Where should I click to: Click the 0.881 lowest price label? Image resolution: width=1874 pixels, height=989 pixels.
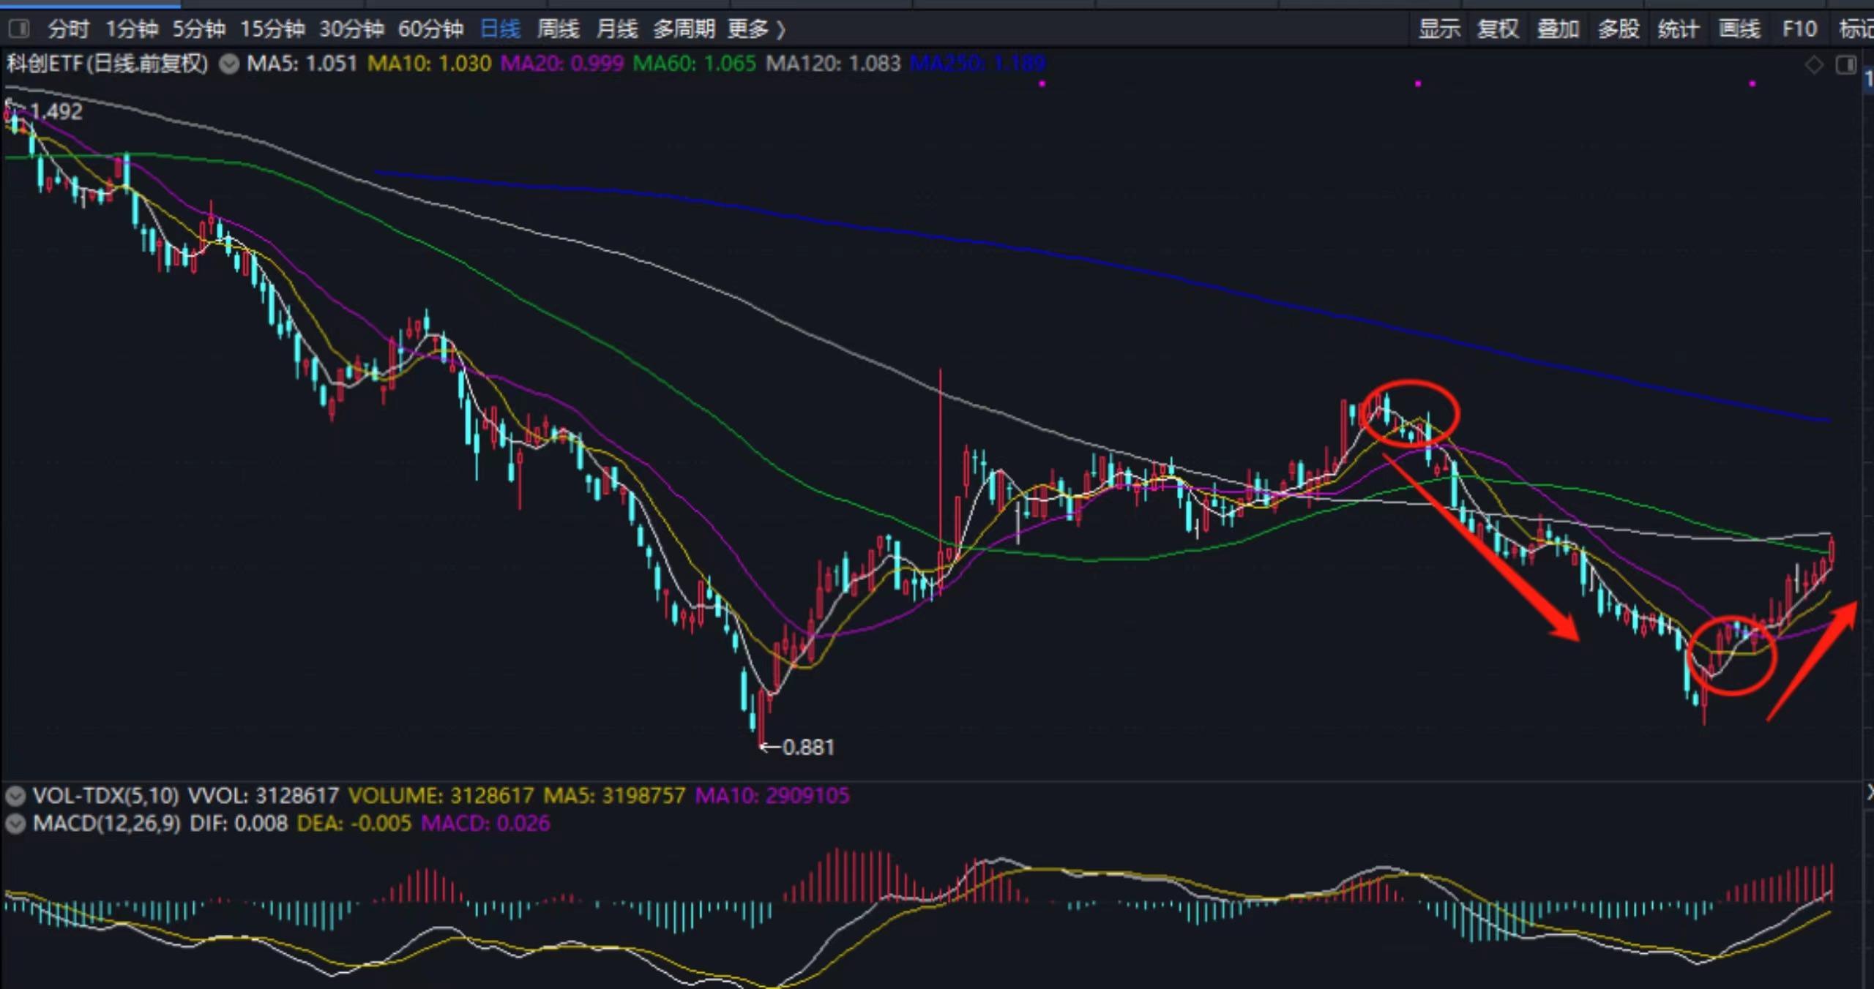tap(807, 748)
